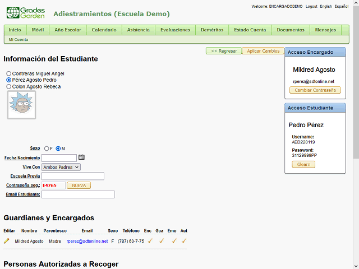Go to Estado Cuenta menu
Viewport: 359px width, 269px height.
(x=250, y=30)
